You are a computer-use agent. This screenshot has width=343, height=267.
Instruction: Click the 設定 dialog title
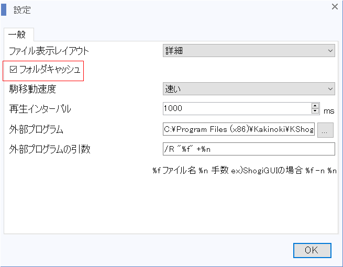point(22,10)
